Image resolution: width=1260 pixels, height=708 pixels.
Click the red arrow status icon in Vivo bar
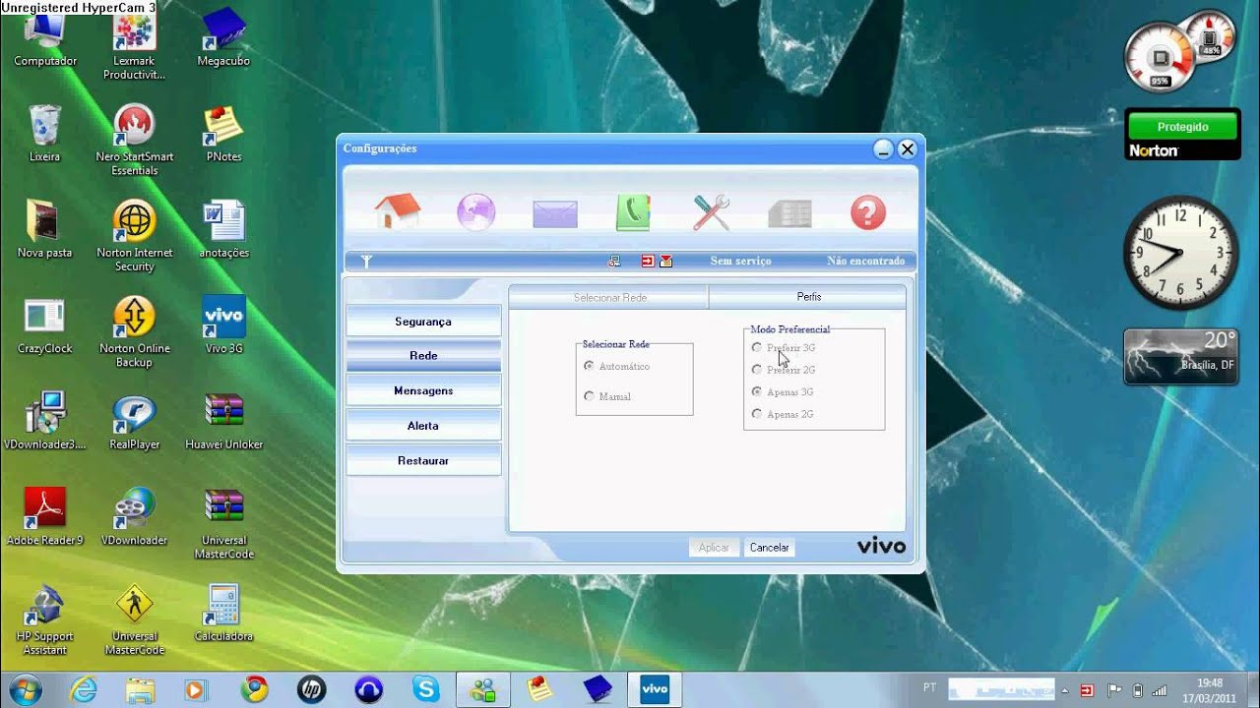tap(648, 261)
